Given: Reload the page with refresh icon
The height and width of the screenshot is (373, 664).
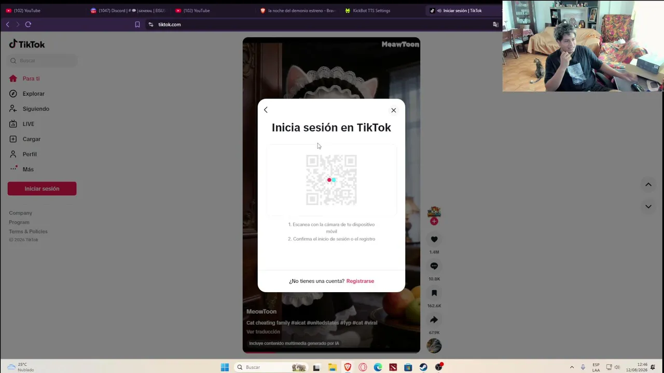Looking at the screenshot, I should click(28, 24).
